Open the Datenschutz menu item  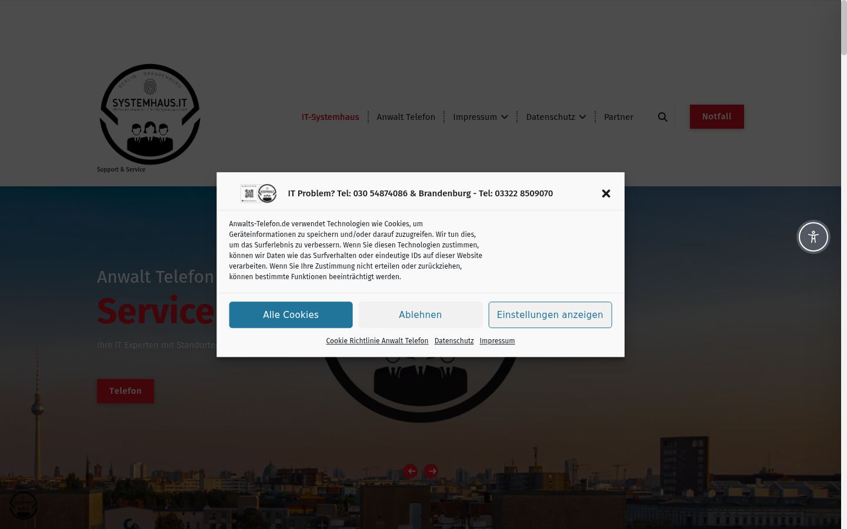tap(551, 117)
